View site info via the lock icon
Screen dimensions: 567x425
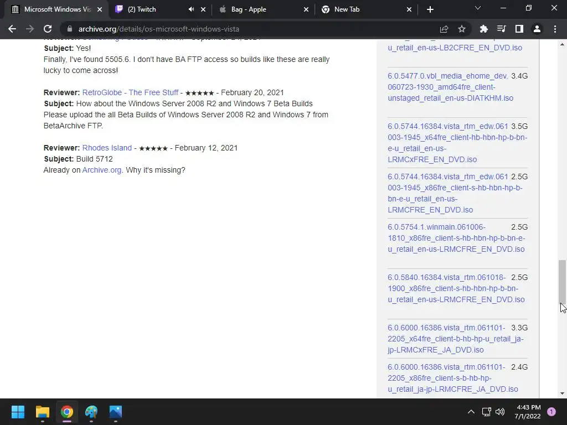tap(70, 29)
